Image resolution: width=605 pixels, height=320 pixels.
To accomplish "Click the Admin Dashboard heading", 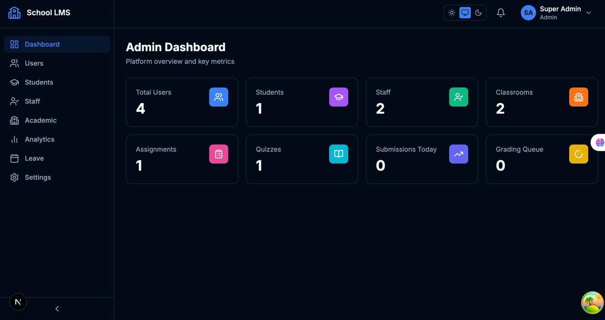I will (x=175, y=47).
